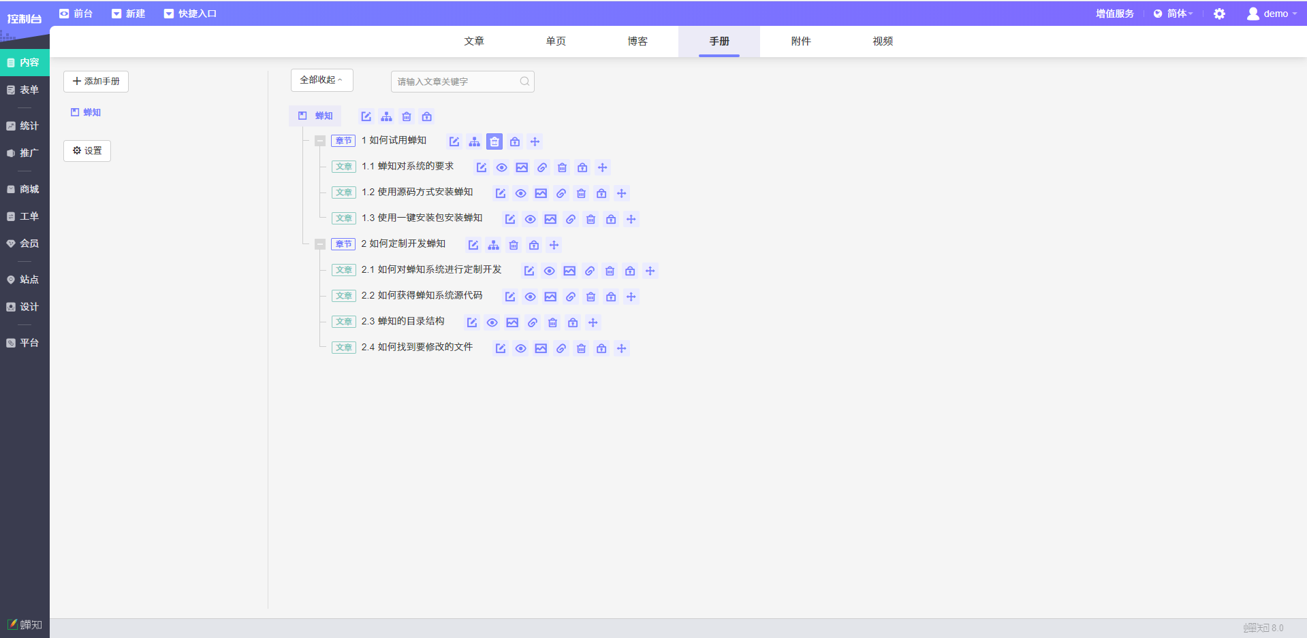Viewport: 1307px width, 638px height.
Task: Click the 添加手册 button
Action: (96, 82)
